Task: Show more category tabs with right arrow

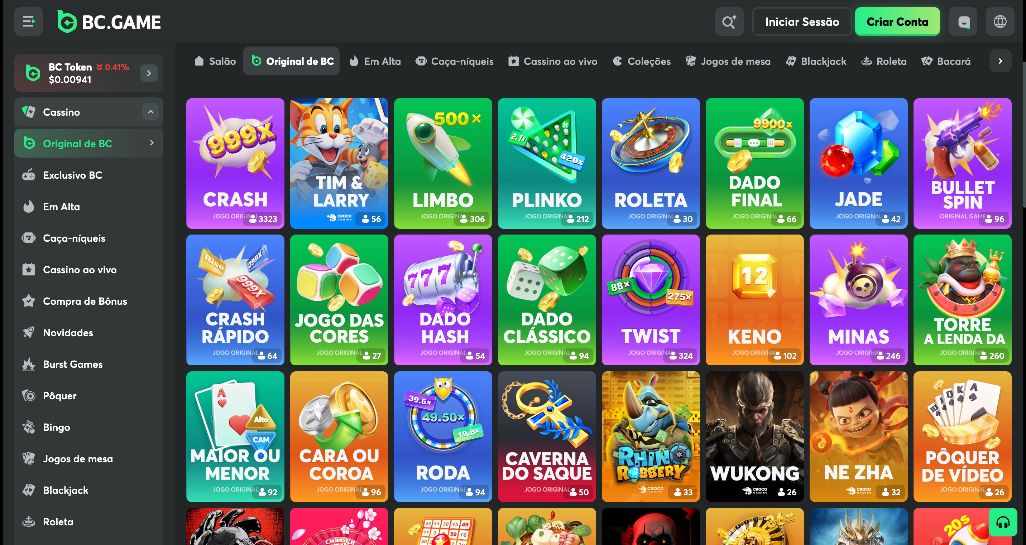Action: coord(1000,61)
